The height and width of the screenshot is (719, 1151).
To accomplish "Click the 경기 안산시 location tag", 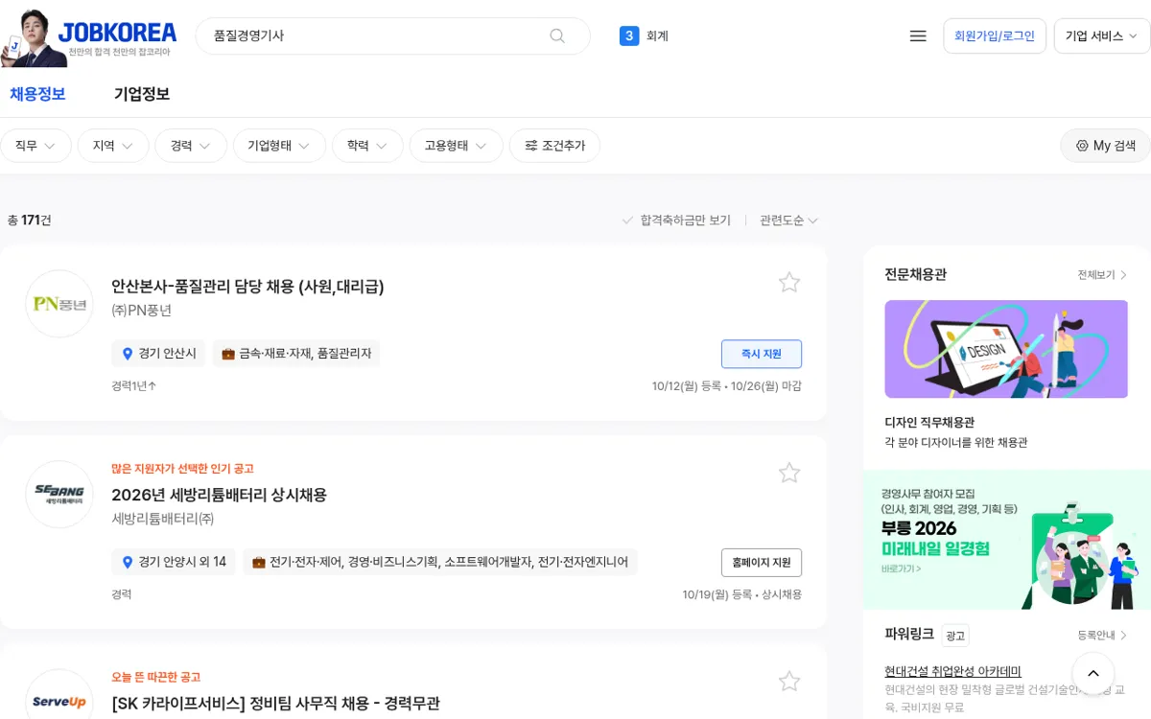I will coord(158,354).
